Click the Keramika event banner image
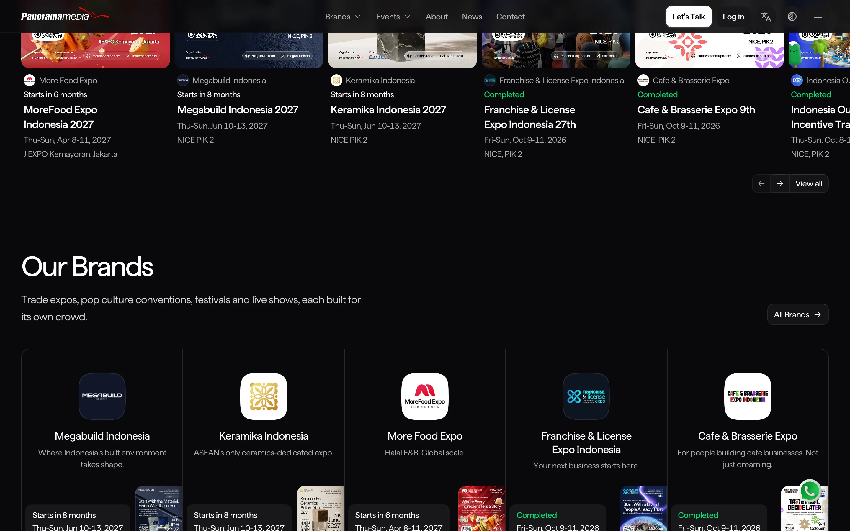The image size is (850, 531). point(403,50)
